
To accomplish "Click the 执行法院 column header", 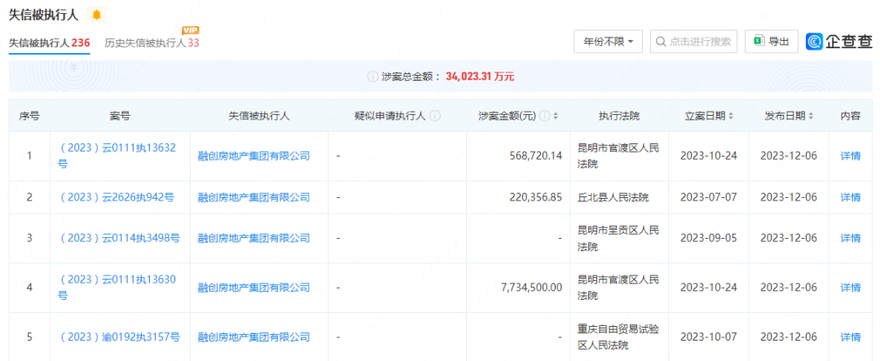I will (619, 117).
